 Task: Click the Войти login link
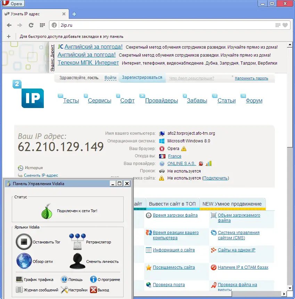click(x=110, y=78)
